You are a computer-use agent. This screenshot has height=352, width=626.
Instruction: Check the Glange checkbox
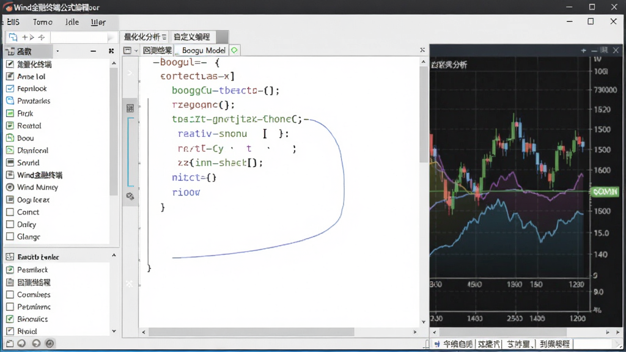point(10,237)
